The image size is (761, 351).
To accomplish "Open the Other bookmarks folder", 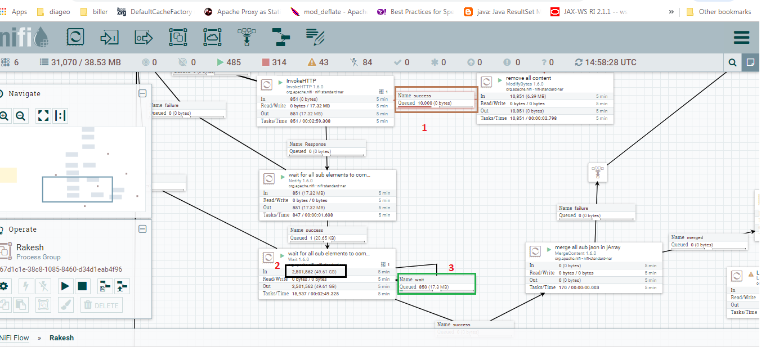I will [719, 11].
